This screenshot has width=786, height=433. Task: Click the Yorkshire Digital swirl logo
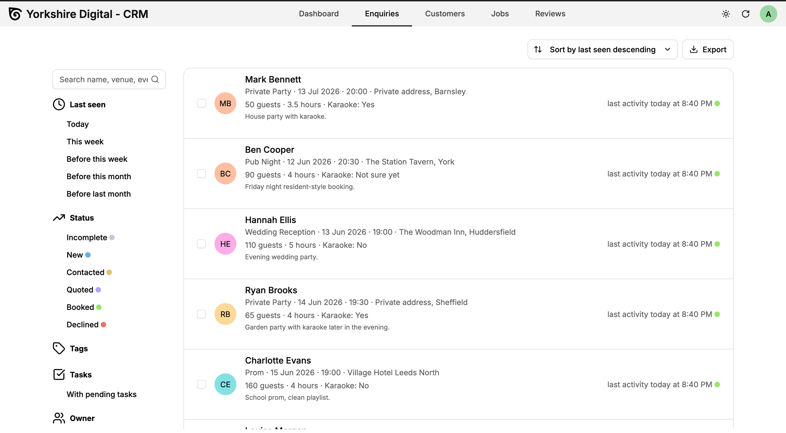pos(15,14)
